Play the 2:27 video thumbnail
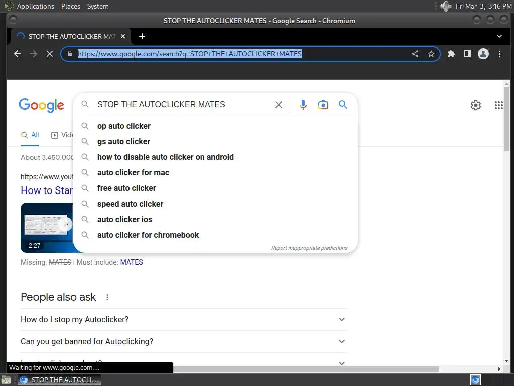Screen dimensions: 514x386 [x=47, y=228]
